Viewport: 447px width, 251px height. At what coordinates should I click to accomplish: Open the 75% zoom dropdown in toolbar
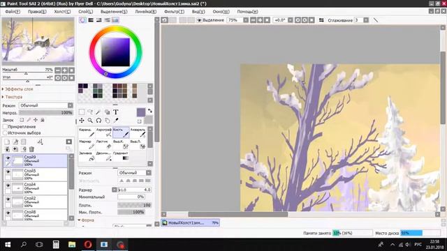tap(245, 20)
